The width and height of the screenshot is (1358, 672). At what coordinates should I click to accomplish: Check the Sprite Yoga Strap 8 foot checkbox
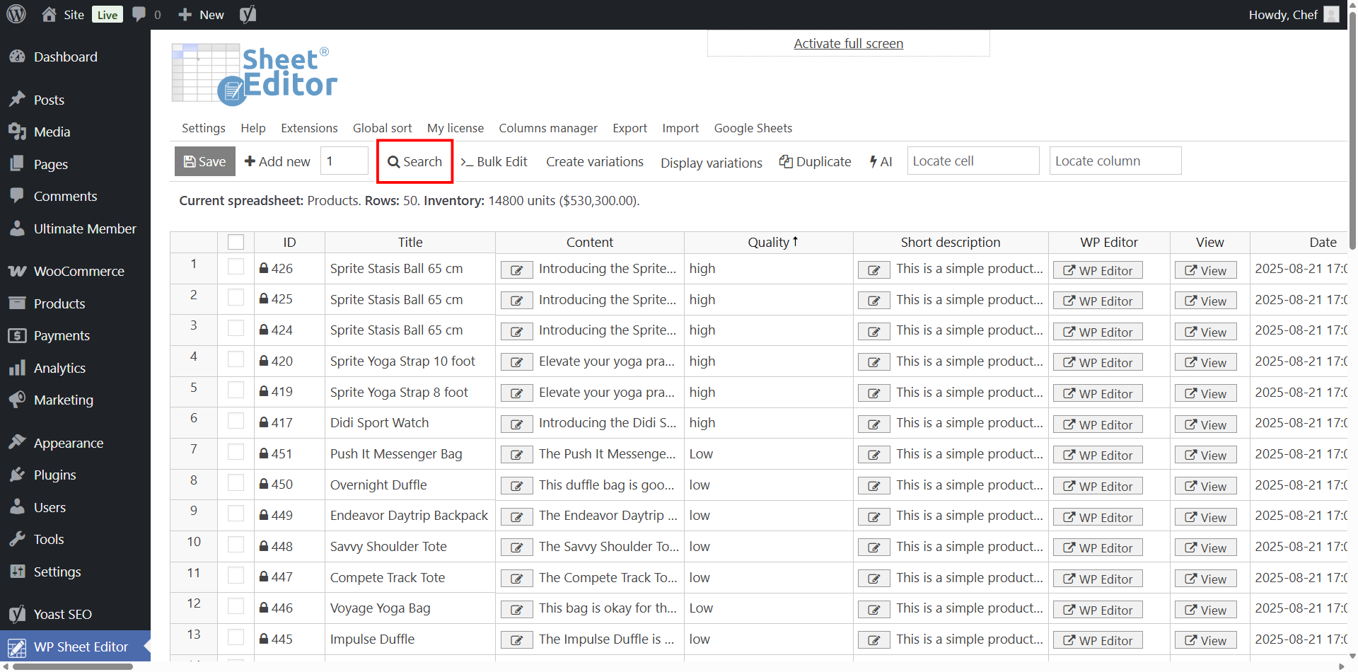(236, 390)
